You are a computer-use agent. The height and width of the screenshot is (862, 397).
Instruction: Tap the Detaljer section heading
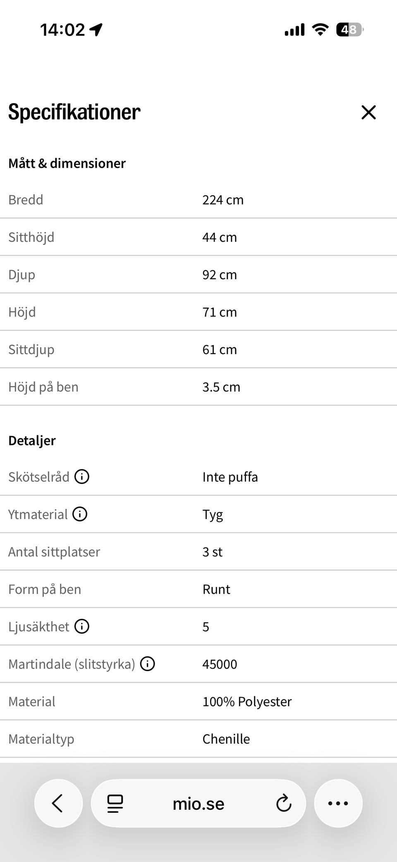coord(32,440)
